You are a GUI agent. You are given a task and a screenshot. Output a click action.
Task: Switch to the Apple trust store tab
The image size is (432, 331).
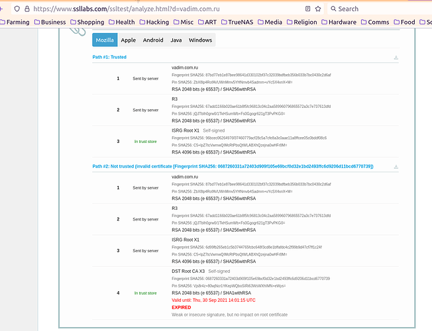(129, 40)
